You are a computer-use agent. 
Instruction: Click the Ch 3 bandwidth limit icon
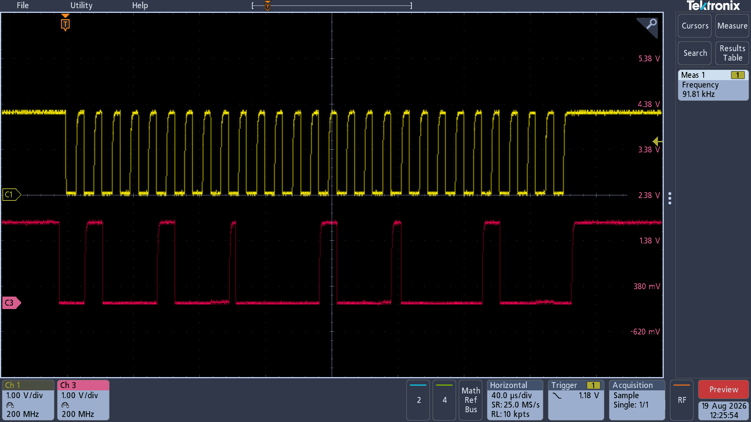coord(65,405)
